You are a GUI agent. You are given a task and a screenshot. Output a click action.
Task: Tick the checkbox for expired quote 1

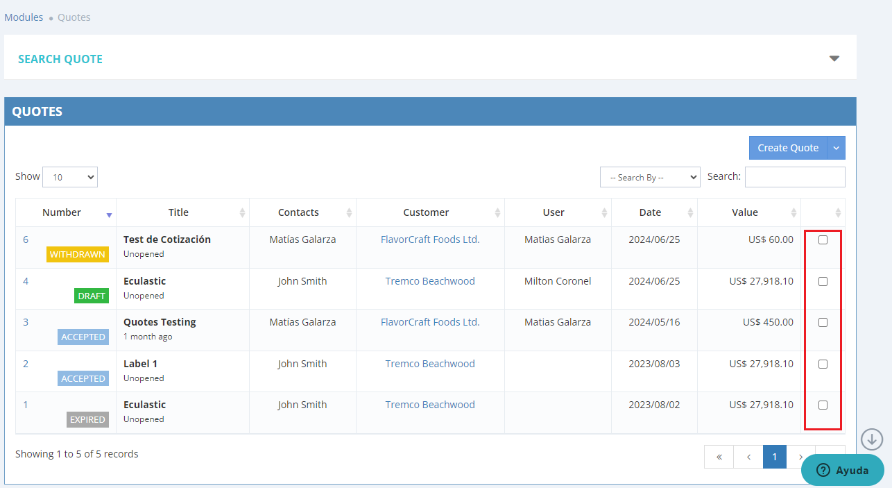pyautogui.click(x=823, y=405)
